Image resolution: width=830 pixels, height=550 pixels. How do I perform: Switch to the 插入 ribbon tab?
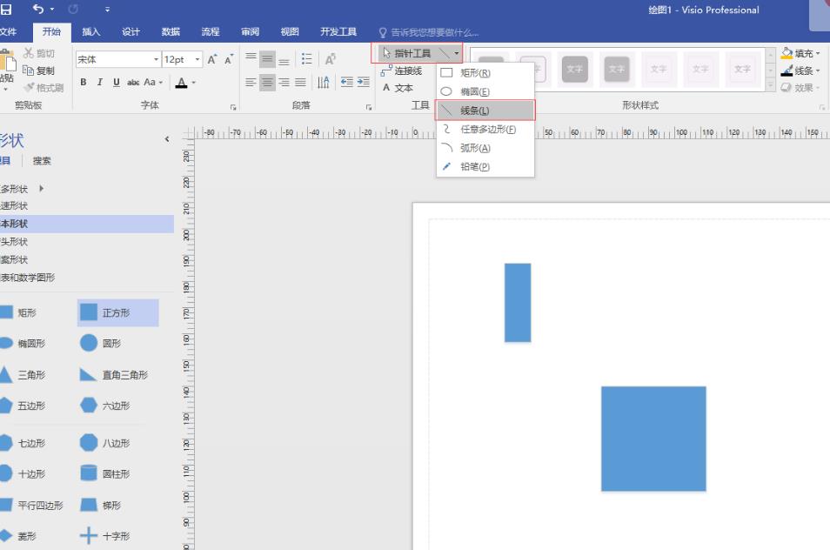pyautogui.click(x=90, y=32)
